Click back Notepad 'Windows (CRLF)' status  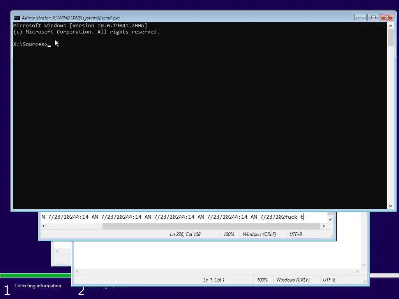click(x=293, y=280)
